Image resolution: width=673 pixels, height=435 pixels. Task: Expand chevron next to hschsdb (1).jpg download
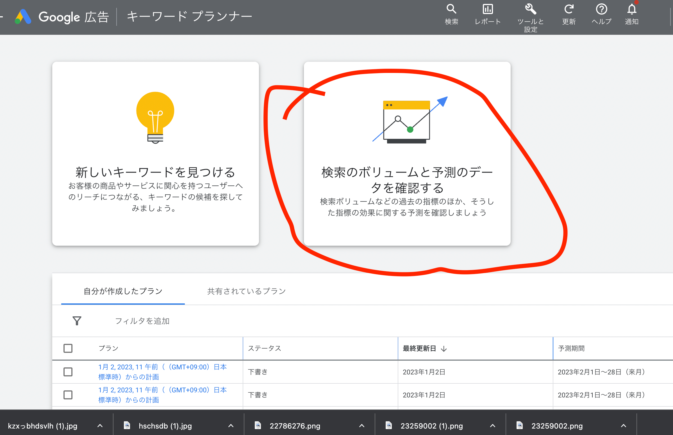(x=231, y=426)
